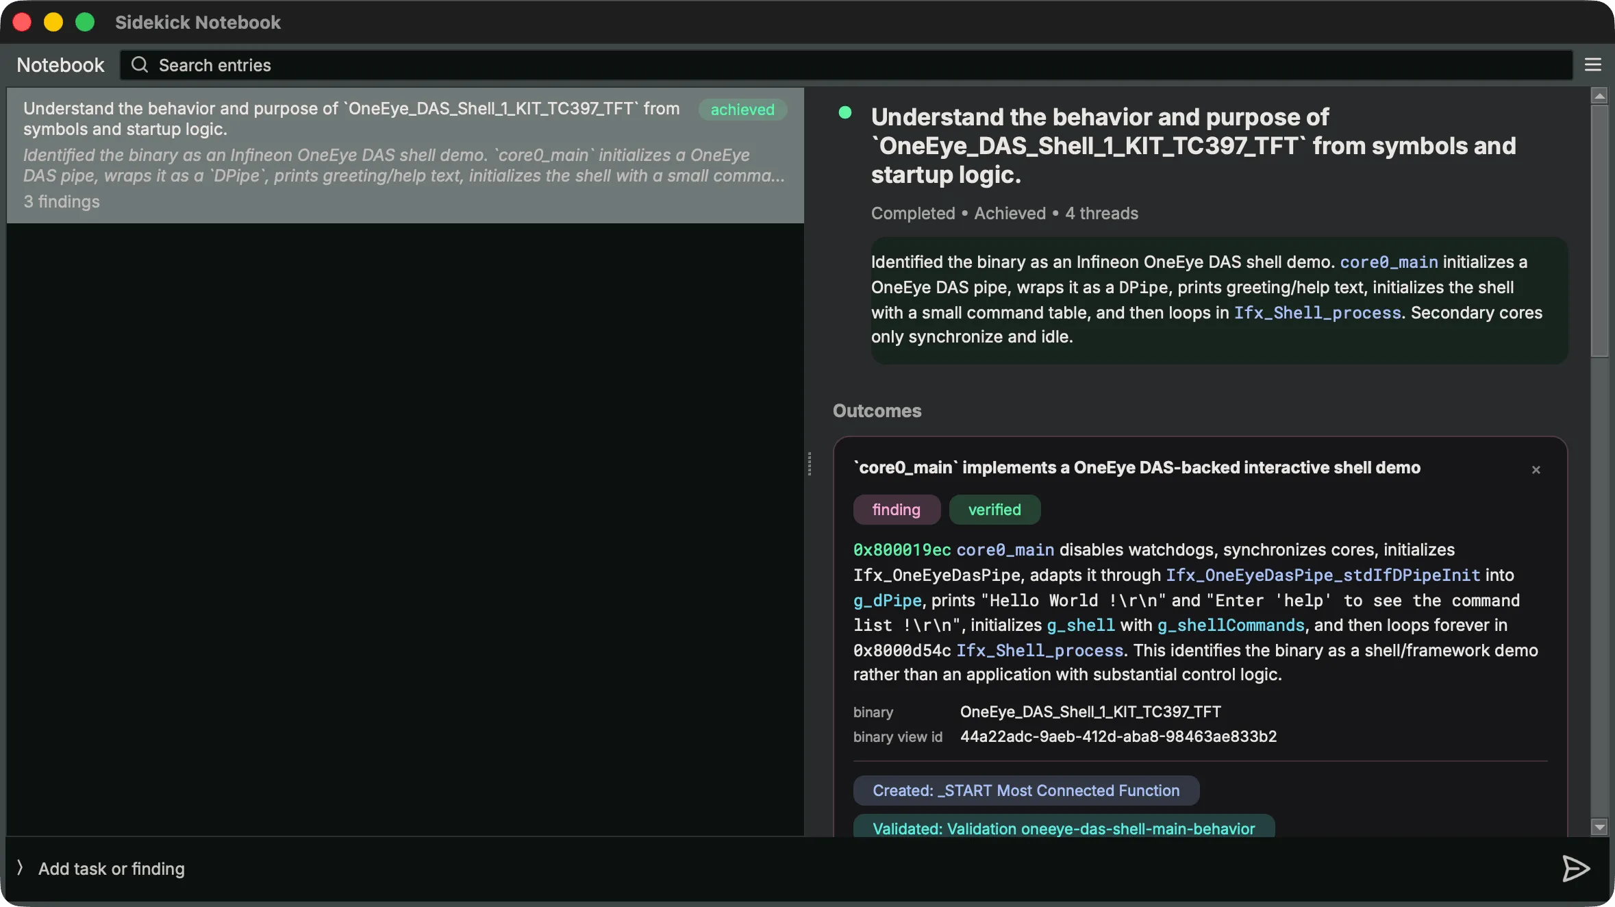Viewport: 1615px width, 907px height.
Task: Click the green status dot beside title
Action: click(x=845, y=112)
